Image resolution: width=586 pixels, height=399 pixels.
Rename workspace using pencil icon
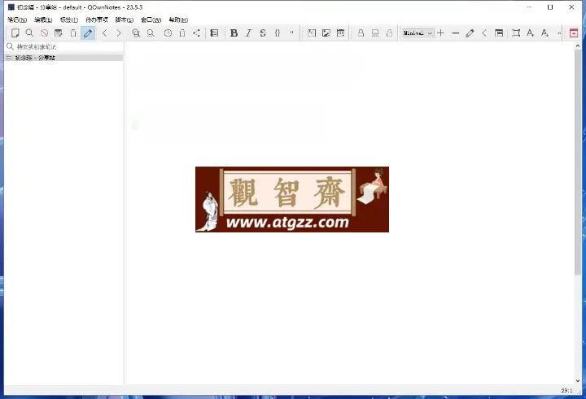(470, 33)
